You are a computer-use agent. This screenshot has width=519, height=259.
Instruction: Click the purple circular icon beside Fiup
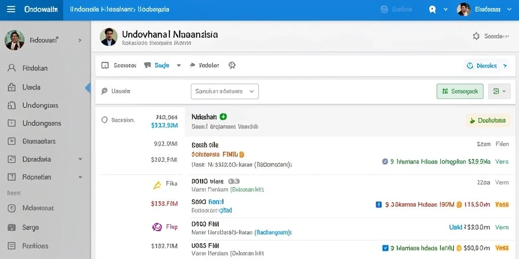point(157,227)
